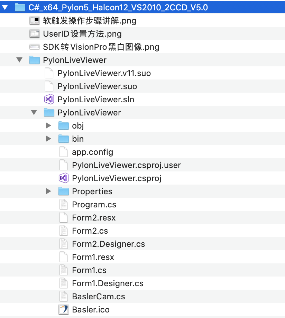Viewport: 285px width, 318px height.
Task: Select the PylonLiveViewer.v11.suo file
Action: point(142,73)
